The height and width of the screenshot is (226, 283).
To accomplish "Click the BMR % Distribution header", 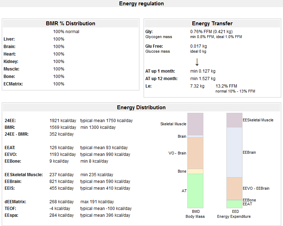I will pos(70,23).
